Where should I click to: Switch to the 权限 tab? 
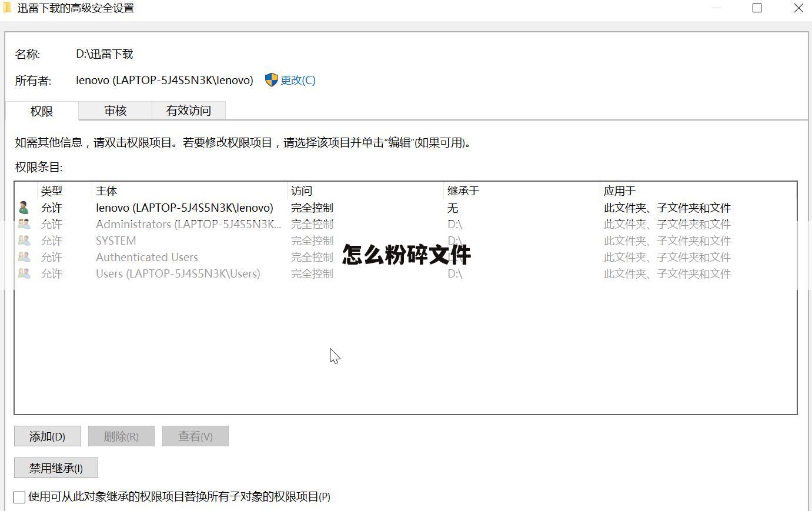tap(42, 111)
